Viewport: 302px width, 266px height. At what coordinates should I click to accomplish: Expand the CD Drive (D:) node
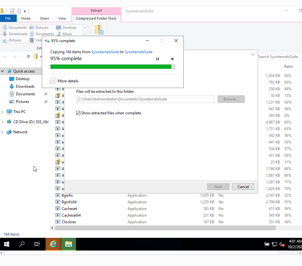3,122
